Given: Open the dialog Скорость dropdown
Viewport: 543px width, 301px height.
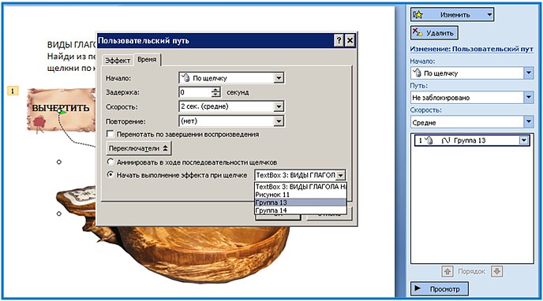Looking at the screenshot, I should pos(279,107).
